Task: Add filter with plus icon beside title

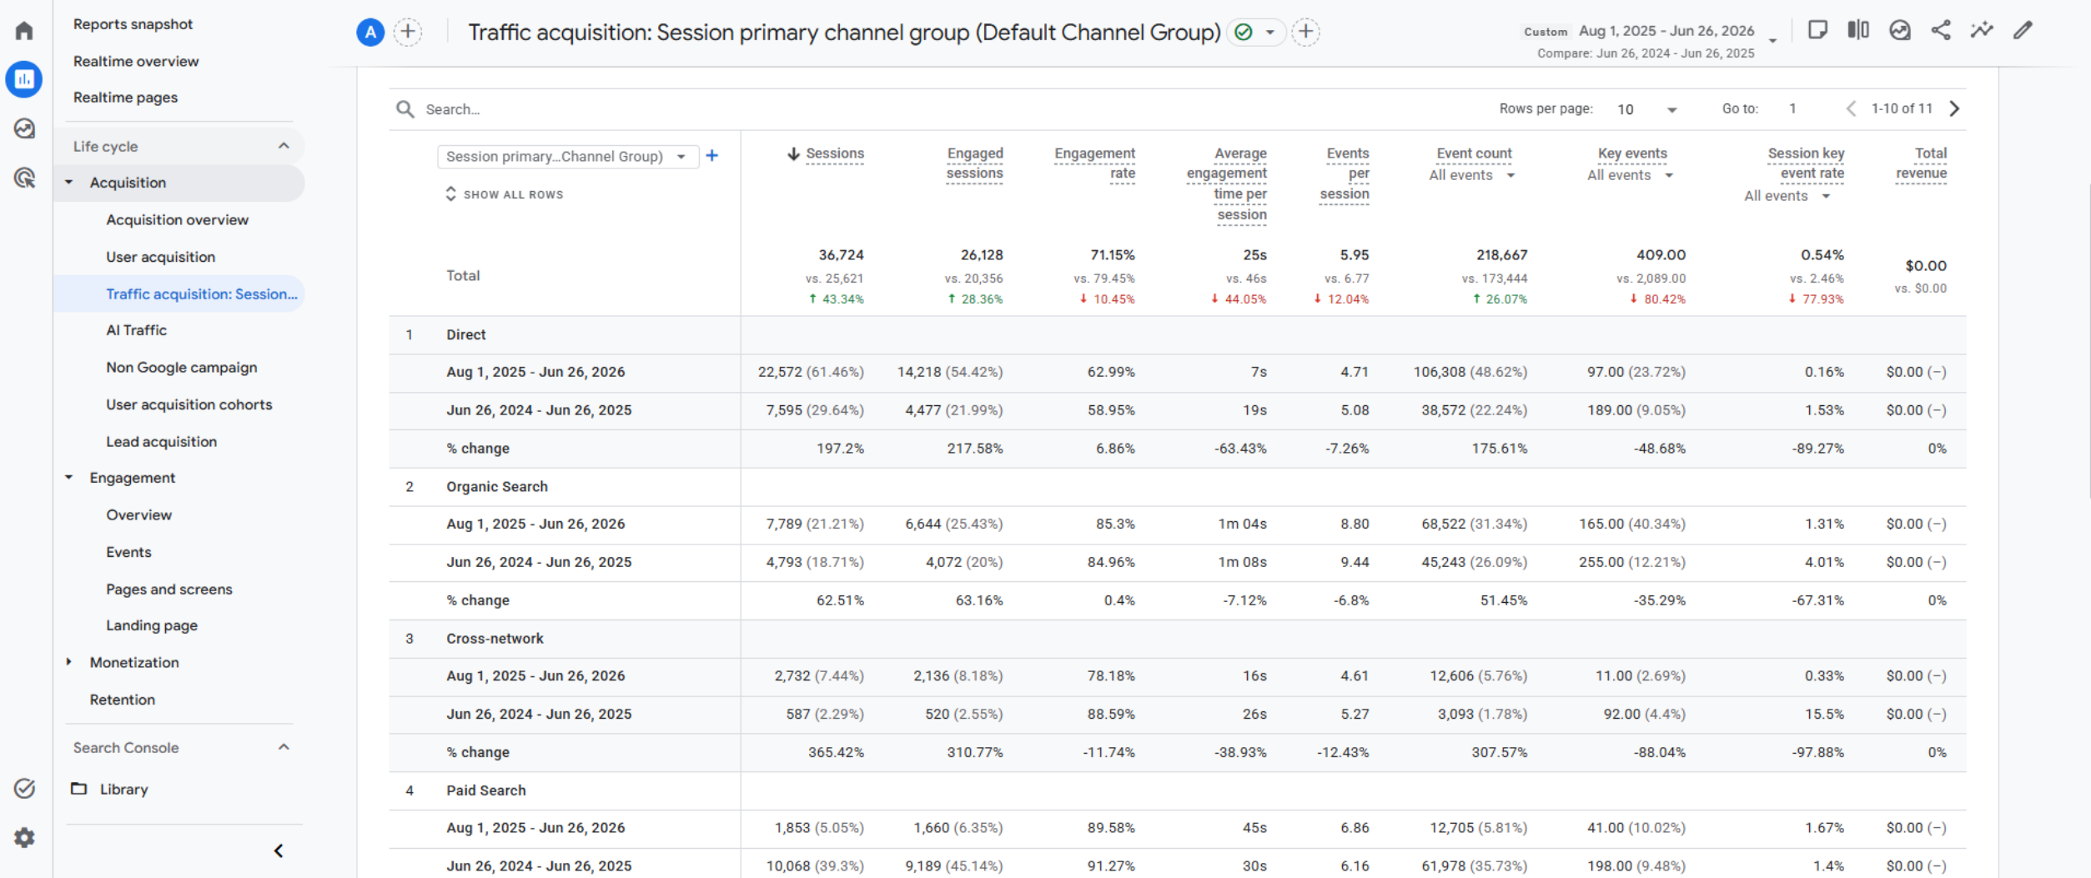Action: click(x=1305, y=33)
